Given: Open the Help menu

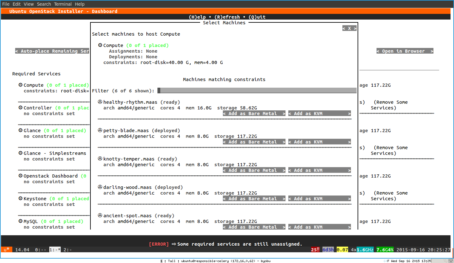Looking at the screenshot, I should coord(80,4).
